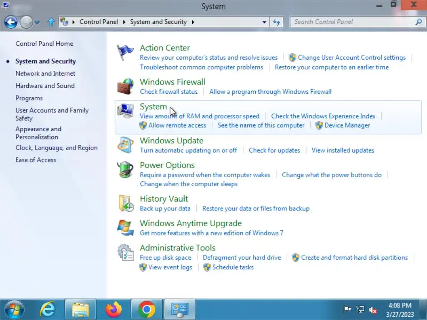The width and height of the screenshot is (427, 320).
Task: Expand arrow after Control Panel breadcrumb
Action: click(x=124, y=22)
